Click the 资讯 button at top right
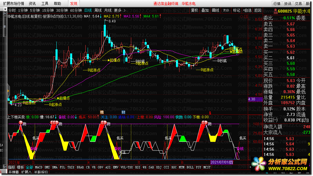 tap(288, 4)
